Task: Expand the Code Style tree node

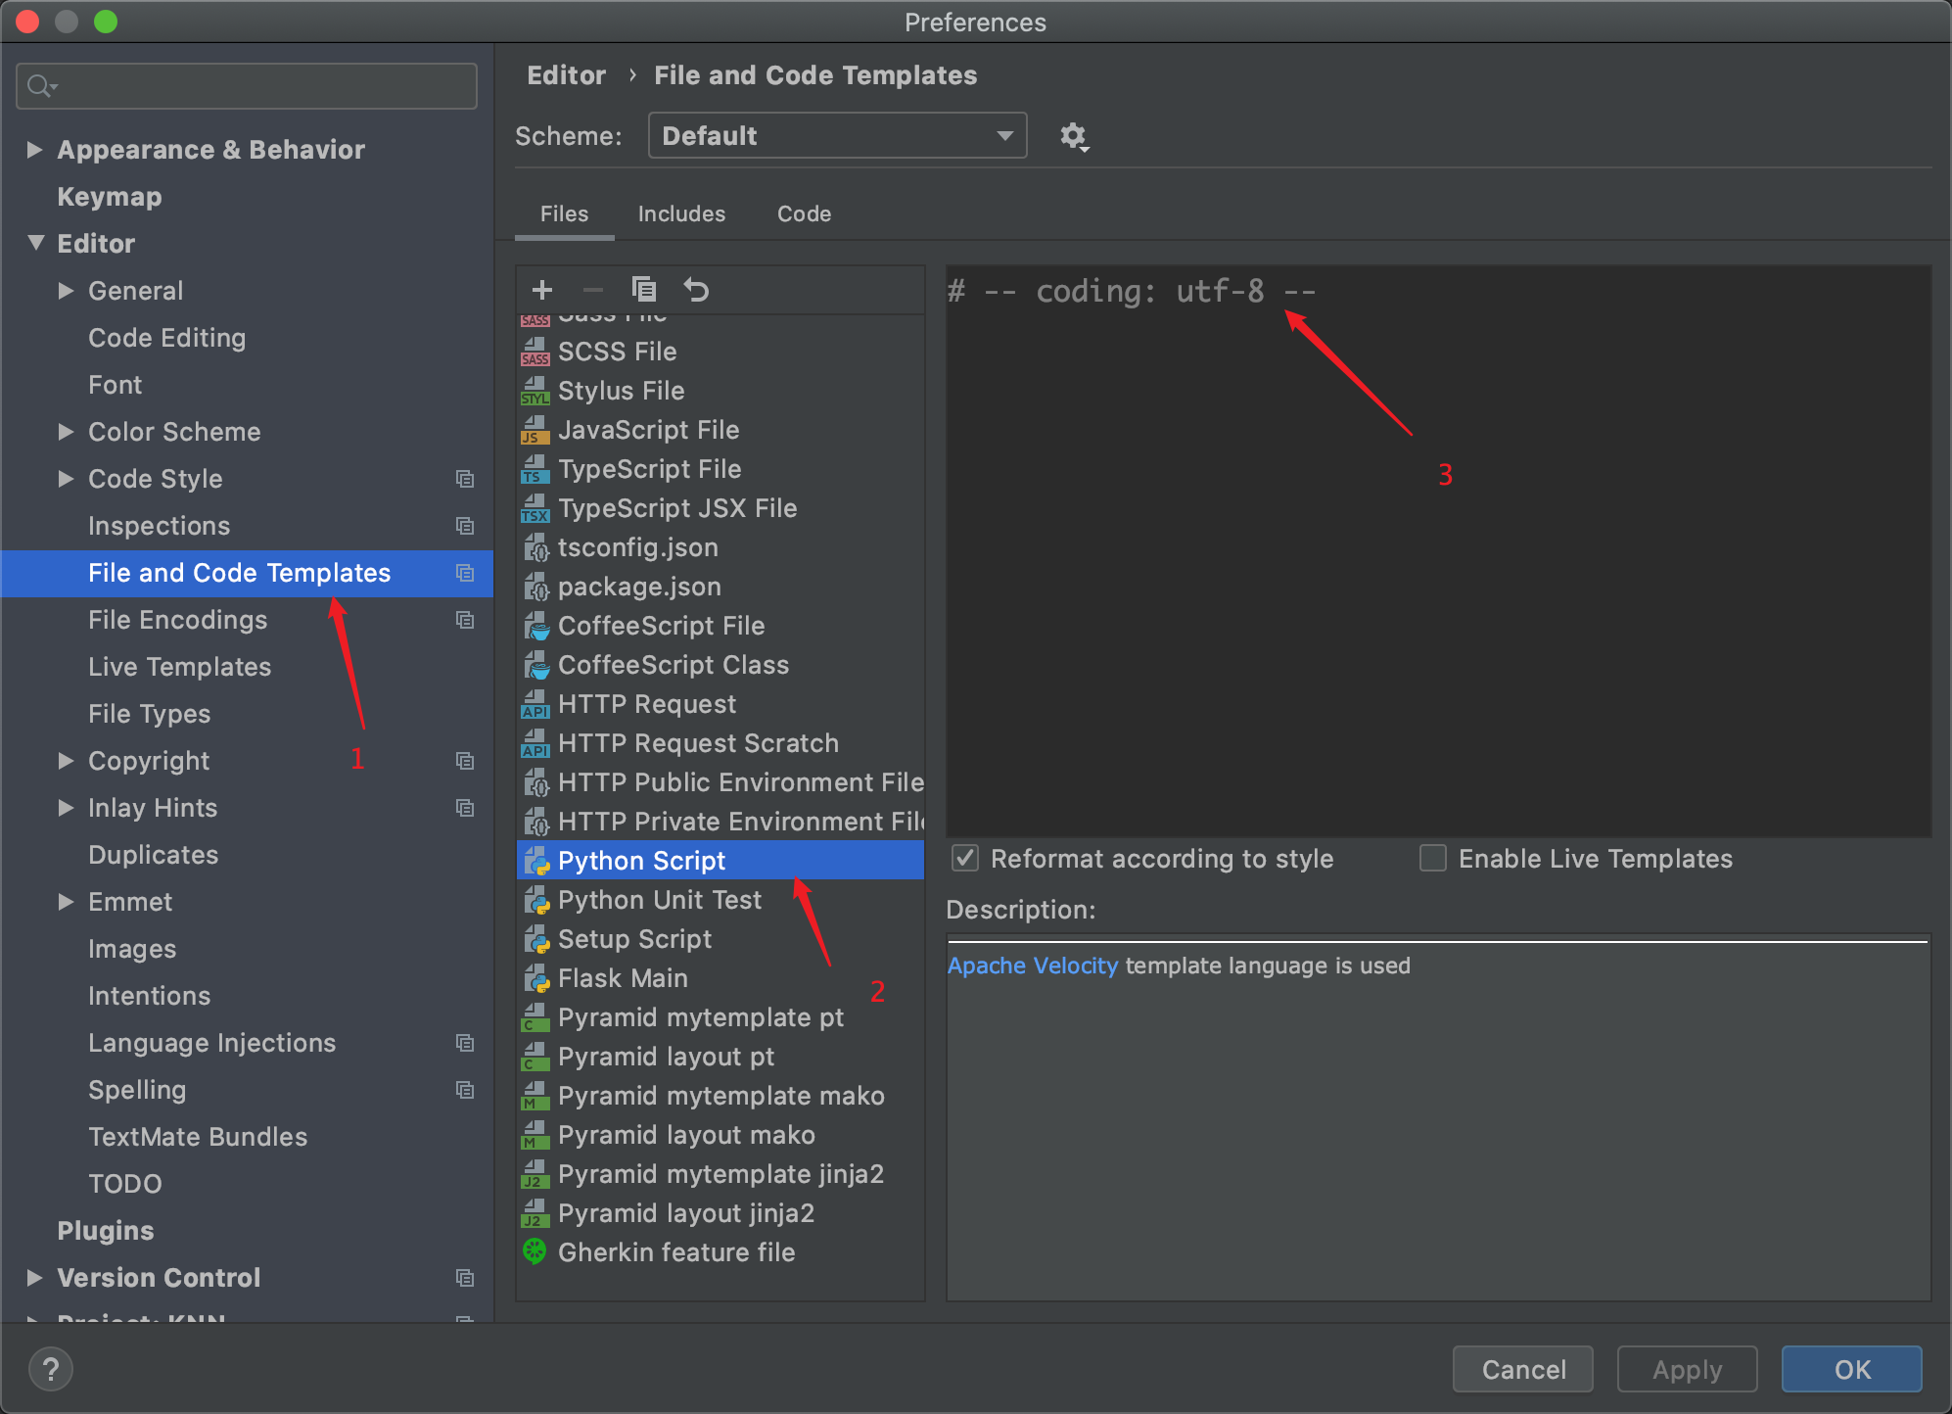Action: coord(66,479)
